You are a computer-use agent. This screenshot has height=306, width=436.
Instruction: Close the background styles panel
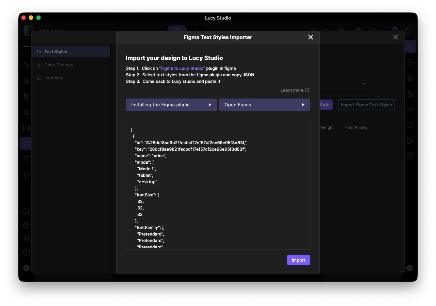coord(396,37)
